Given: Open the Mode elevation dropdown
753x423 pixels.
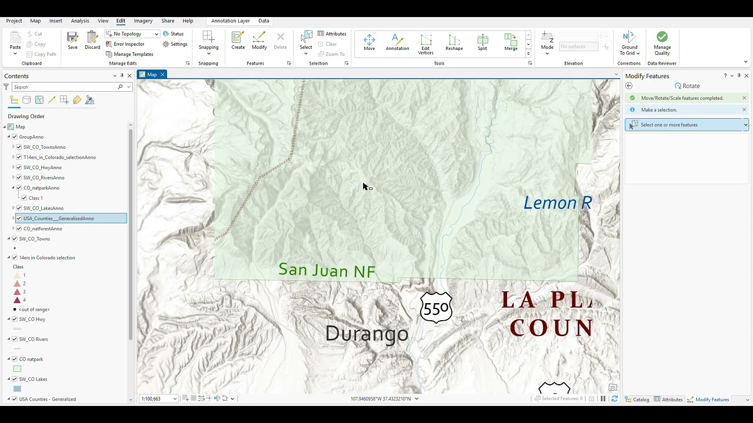Looking at the screenshot, I should pos(547,53).
